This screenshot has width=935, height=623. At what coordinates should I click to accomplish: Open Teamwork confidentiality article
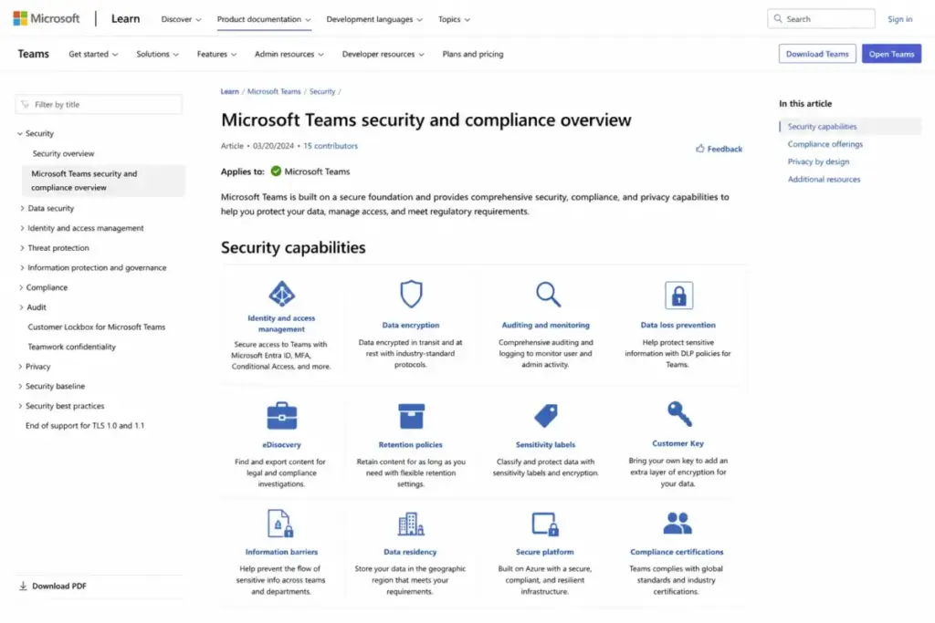tap(71, 346)
